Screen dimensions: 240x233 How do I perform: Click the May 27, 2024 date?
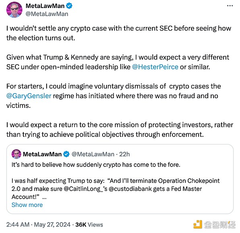[x=52, y=225]
